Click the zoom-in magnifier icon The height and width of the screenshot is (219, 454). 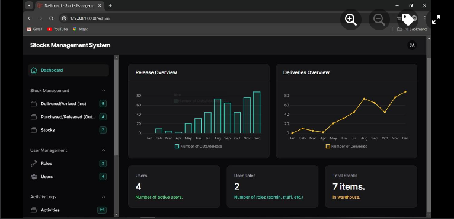(x=351, y=20)
